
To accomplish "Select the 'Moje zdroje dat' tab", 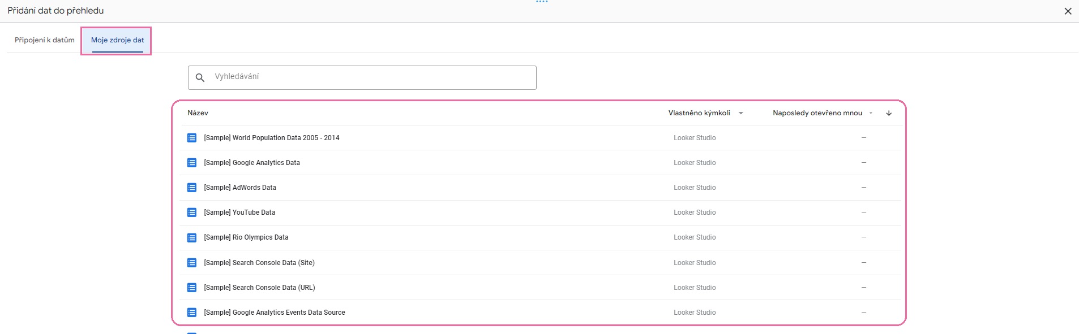I will point(117,40).
